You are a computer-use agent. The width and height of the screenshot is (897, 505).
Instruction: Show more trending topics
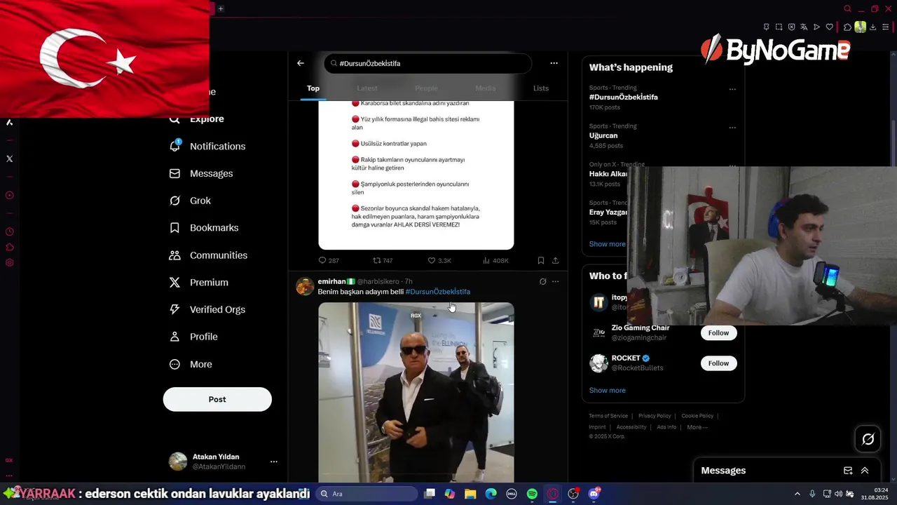(x=607, y=244)
